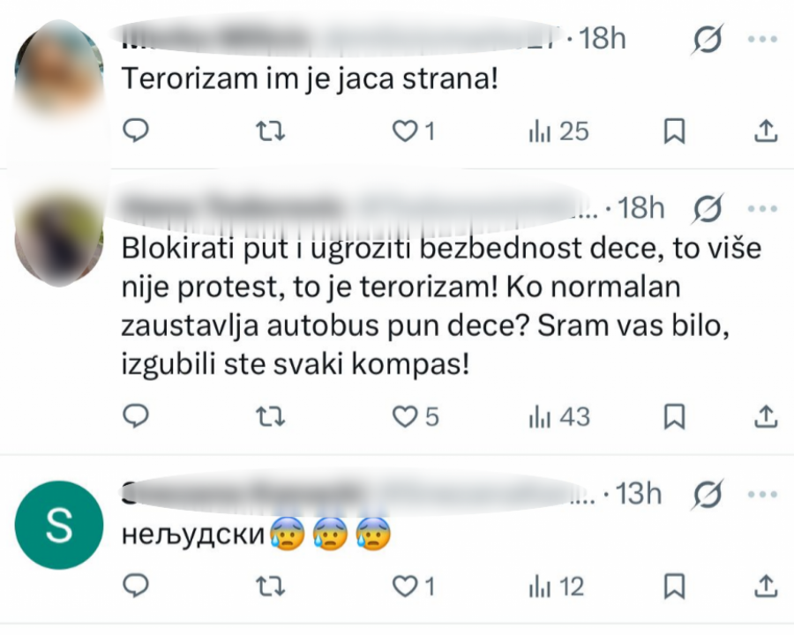This screenshot has width=794, height=635.
Task: Share the 'Blokirati put' reply
Action: coord(768,417)
